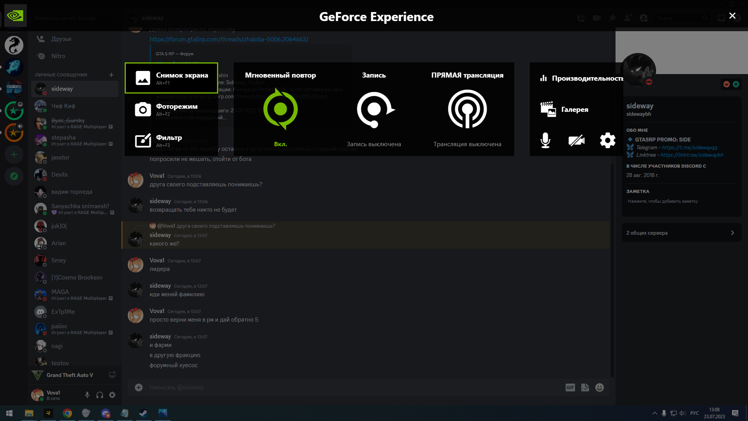Open Друзья friends in Discord
The image size is (748, 421).
click(75, 39)
